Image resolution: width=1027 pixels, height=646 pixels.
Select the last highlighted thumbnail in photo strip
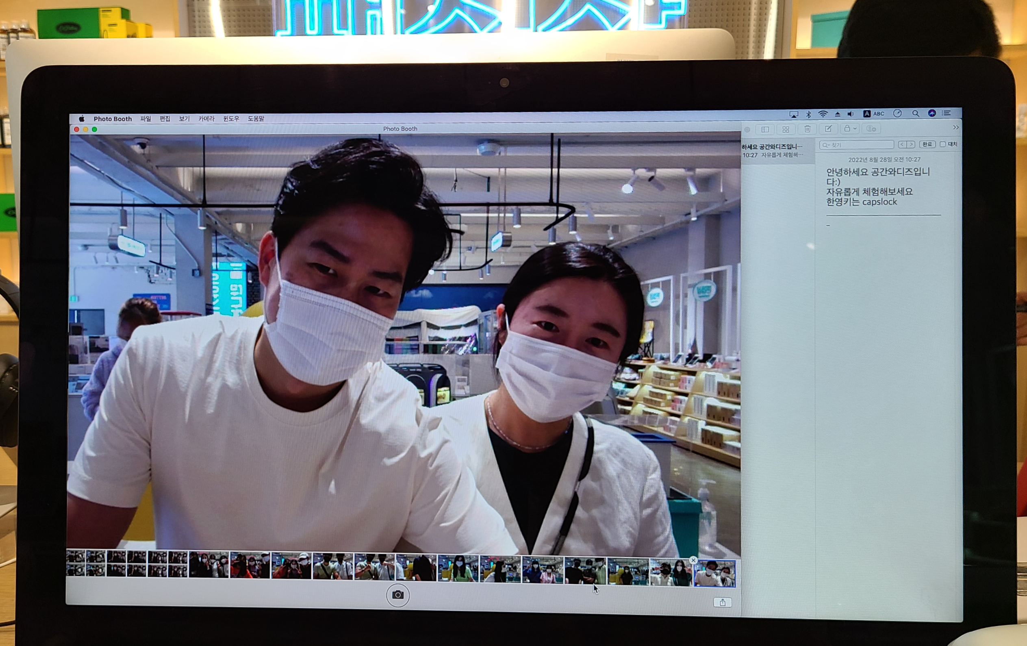click(714, 573)
